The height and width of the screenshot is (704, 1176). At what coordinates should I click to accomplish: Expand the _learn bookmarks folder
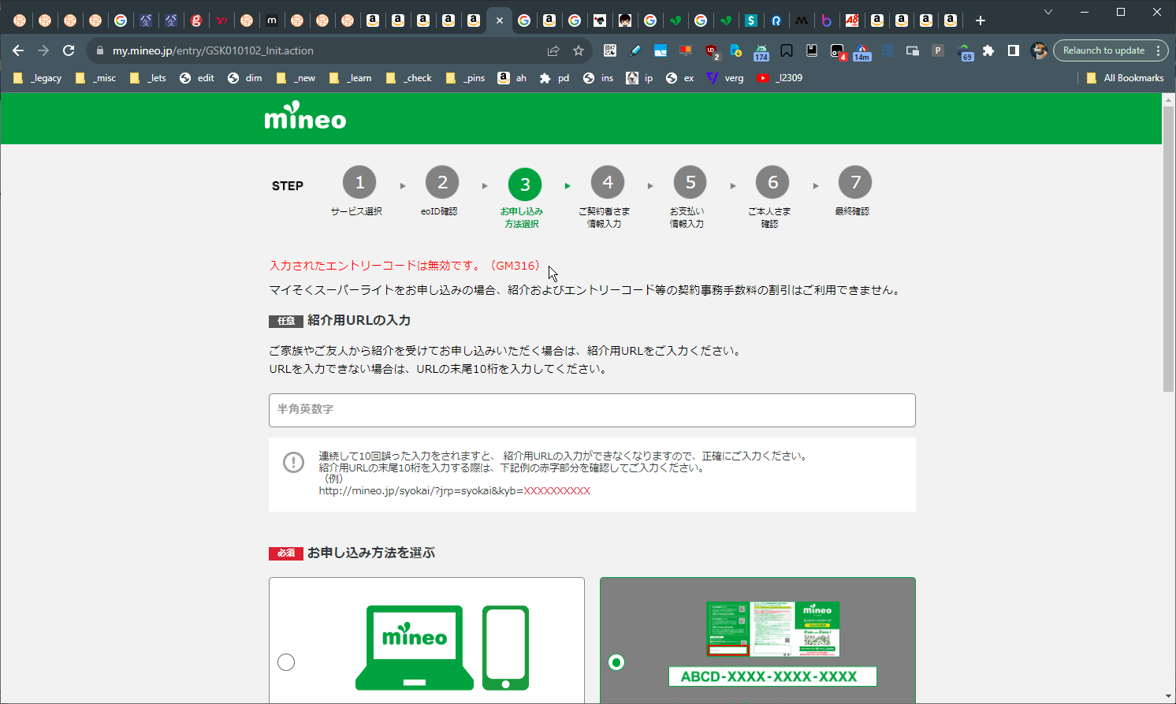(x=350, y=78)
